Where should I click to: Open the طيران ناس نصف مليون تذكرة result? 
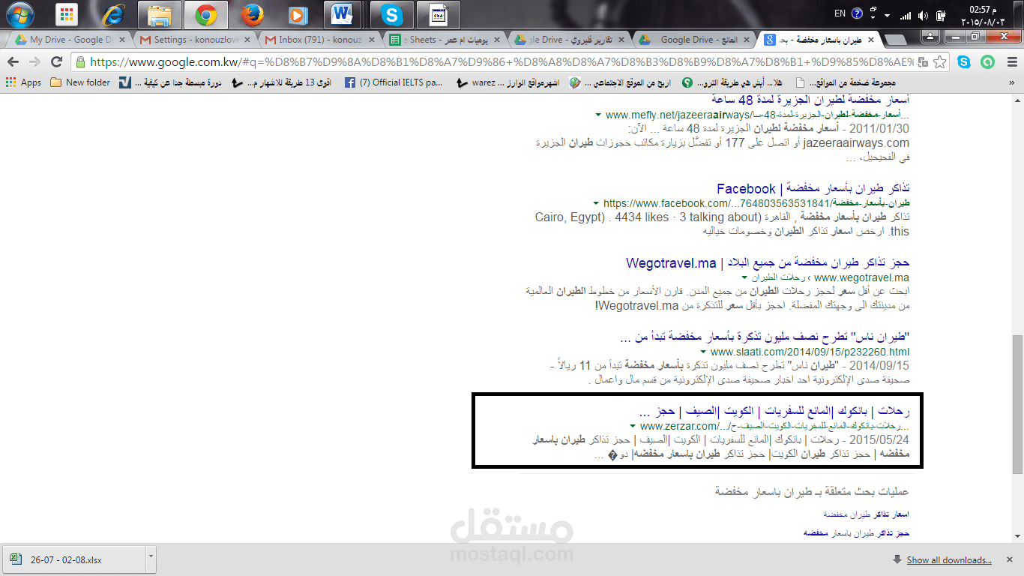765,337
